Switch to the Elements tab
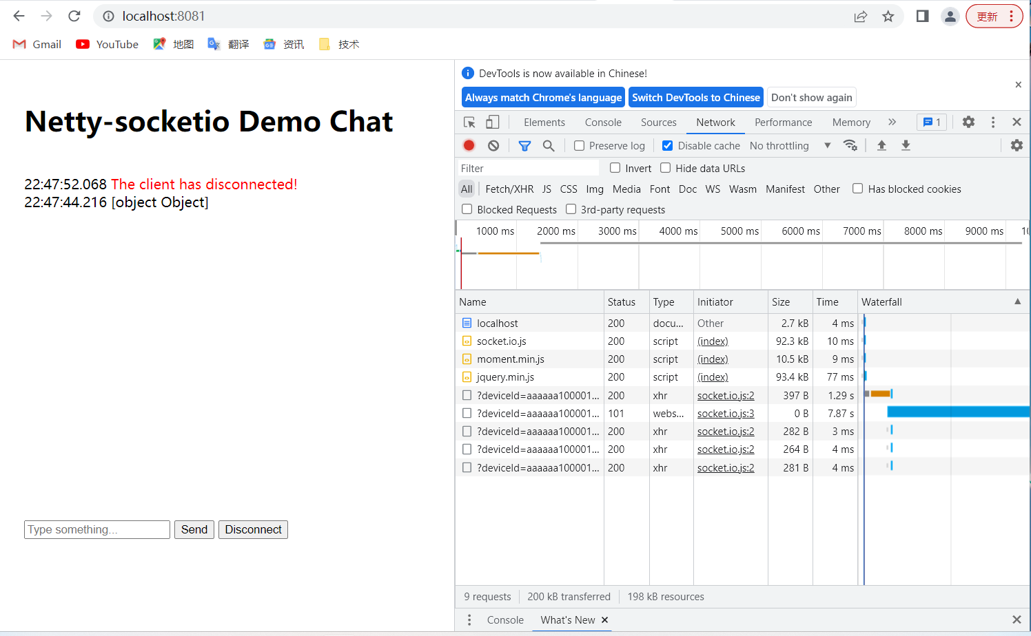The width and height of the screenshot is (1031, 636). click(x=544, y=122)
